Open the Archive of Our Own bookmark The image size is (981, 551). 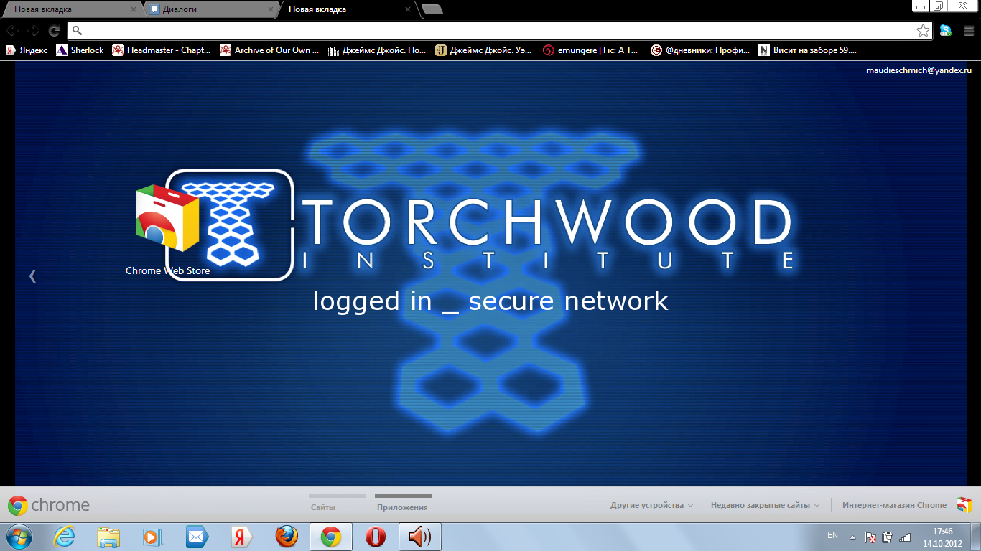pyautogui.click(x=269, y=50)
